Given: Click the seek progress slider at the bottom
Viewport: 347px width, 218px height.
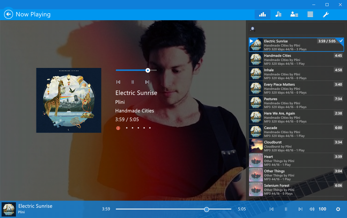Looking at the screenshot, I should point(206,209).
